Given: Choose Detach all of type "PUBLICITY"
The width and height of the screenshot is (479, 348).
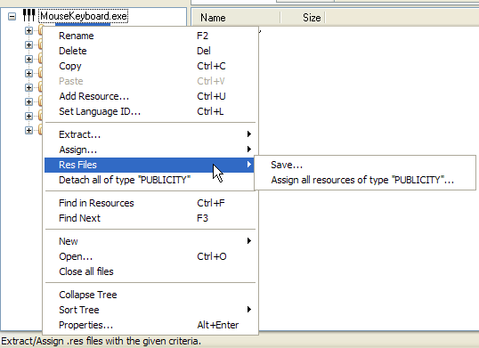Looking at the screenshot, I should point(150,180).
